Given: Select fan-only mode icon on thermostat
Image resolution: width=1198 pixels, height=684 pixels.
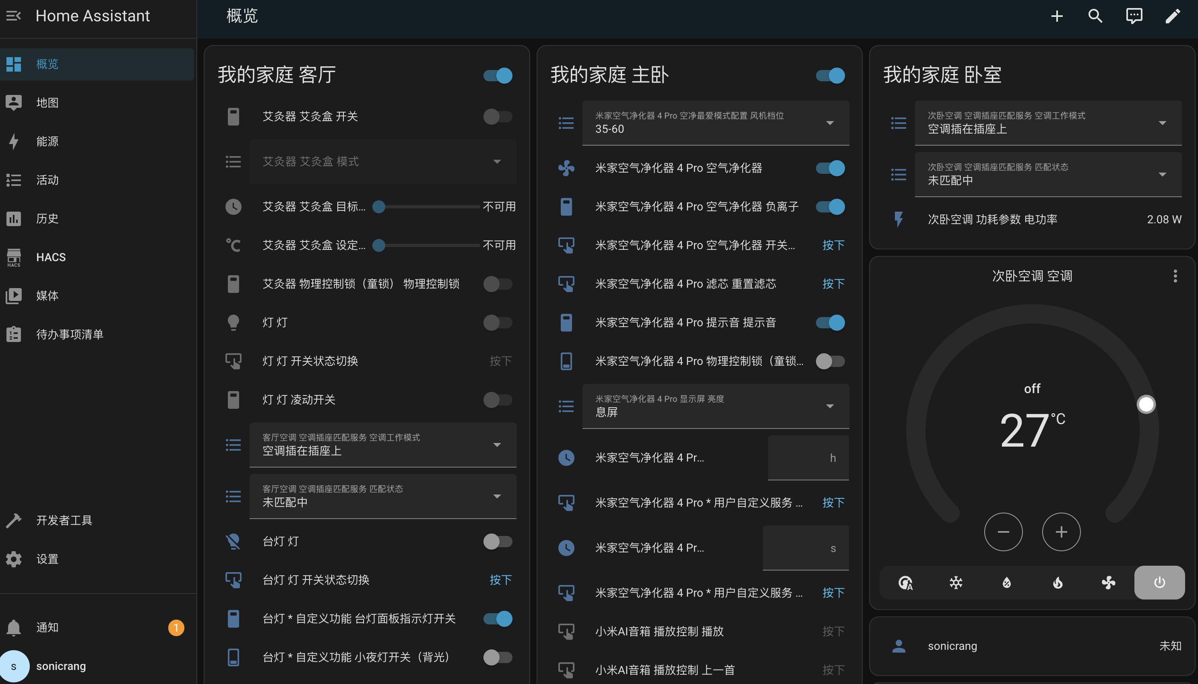Looking at the screenshot, I should click(1108, 583).
